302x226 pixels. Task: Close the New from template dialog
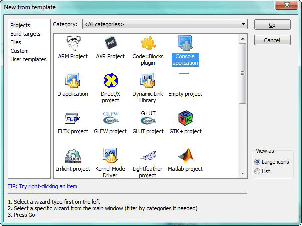click(x=287, y=5)
